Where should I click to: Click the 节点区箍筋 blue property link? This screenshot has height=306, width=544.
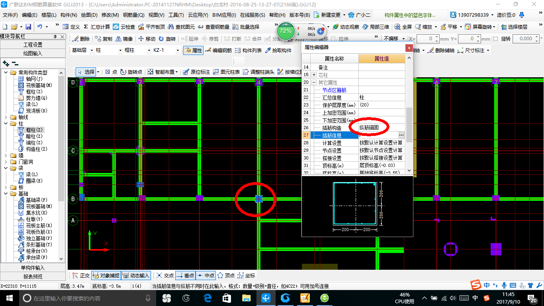(334, 90)
